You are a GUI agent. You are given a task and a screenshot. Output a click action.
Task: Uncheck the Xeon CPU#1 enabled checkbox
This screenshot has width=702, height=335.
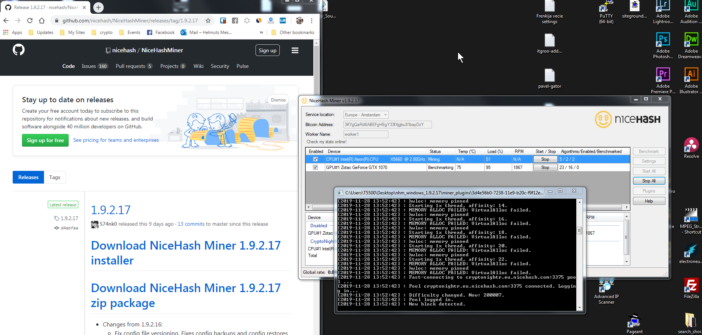click(316, 159)
